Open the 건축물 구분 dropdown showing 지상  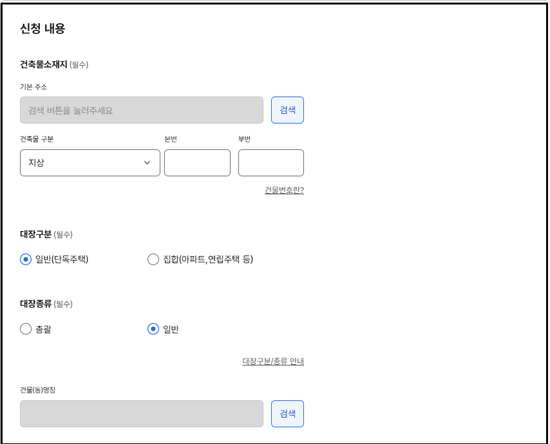coord(90,163)
